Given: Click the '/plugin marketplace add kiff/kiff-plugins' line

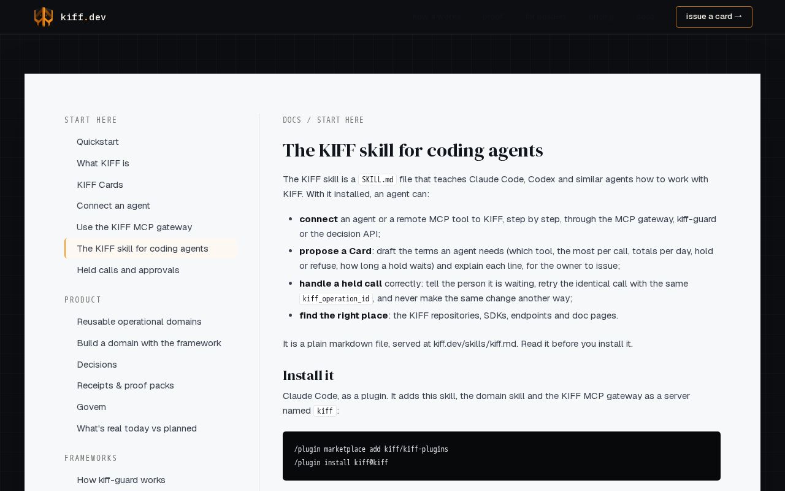Looking at the screenshot, I should point(371,449).
